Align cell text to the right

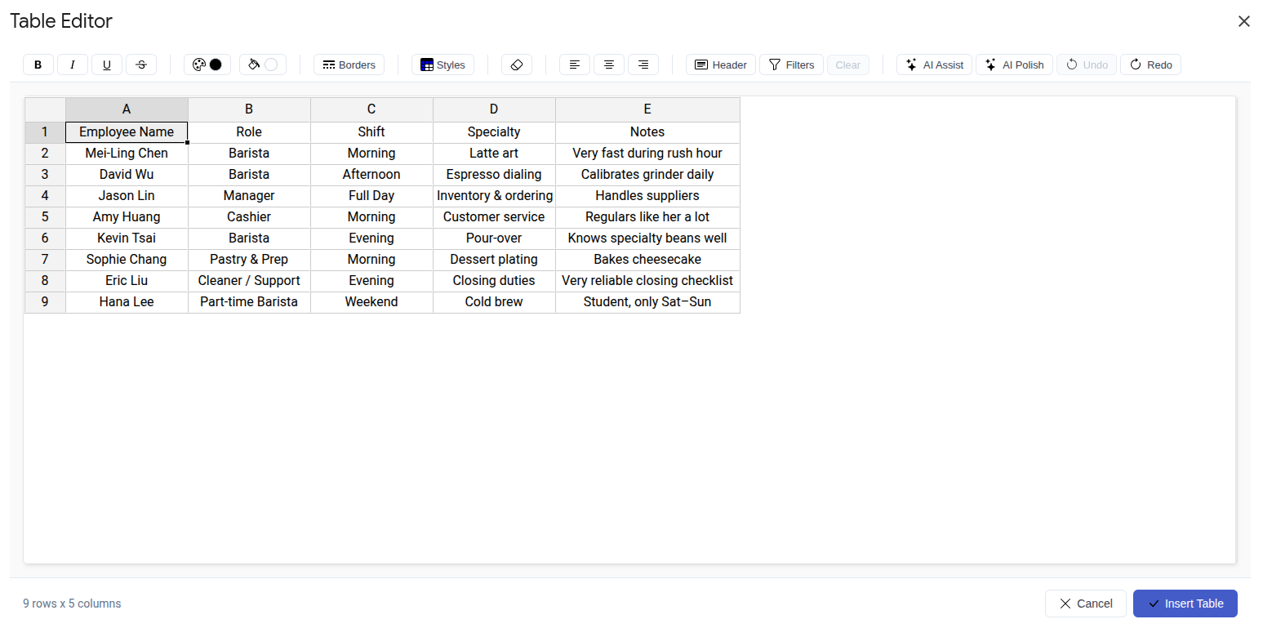pyautogui.click(x=643, y=65)
